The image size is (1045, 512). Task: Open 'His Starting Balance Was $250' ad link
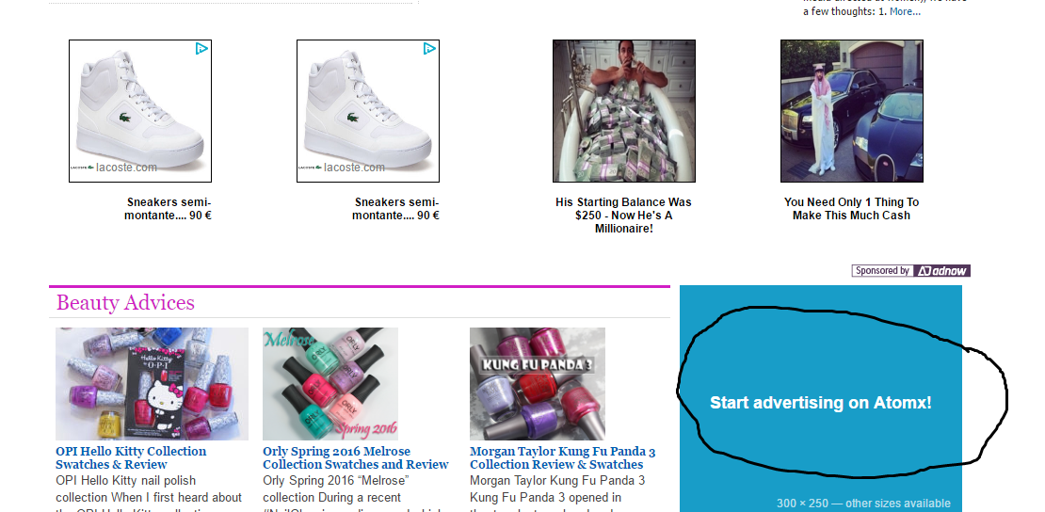tap(624, 216)
